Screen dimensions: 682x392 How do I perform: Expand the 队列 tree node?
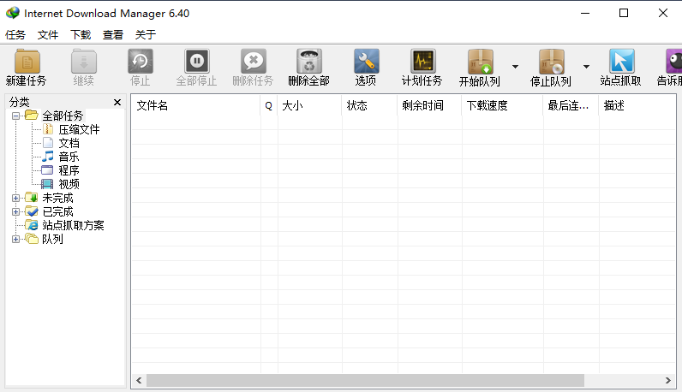pos(15,240)
